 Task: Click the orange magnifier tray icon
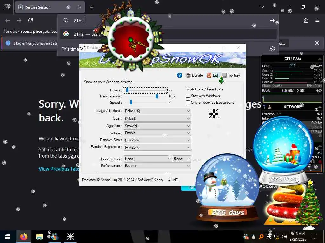[261, 237]
